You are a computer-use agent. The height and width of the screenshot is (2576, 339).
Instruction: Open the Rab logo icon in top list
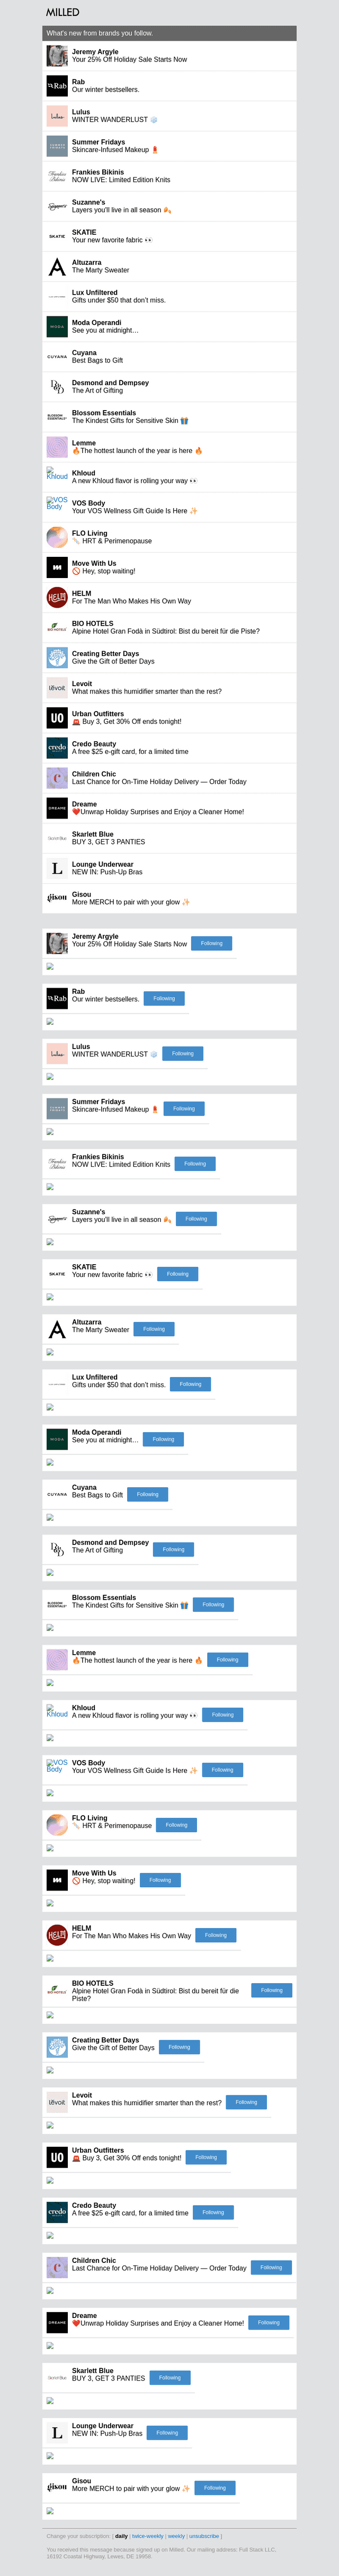(57, 86)
